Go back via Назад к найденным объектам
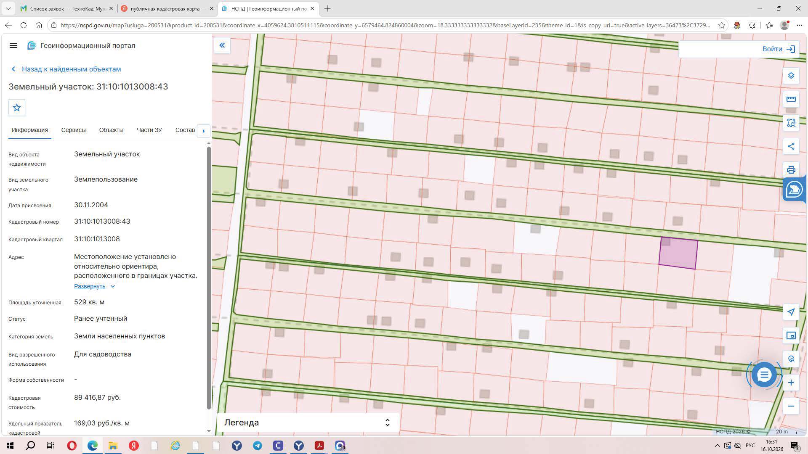The width and height of the screenshot is (808, 454). tap(66, 69)
